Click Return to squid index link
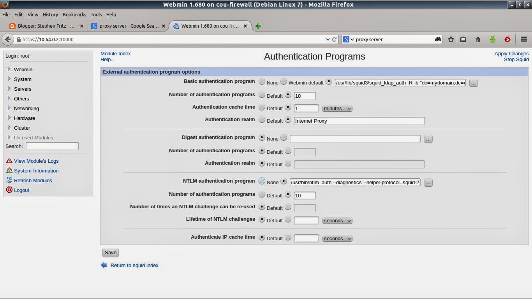This screenshot has width=532, height=299. pyautogui.click(x=134, y=265)
